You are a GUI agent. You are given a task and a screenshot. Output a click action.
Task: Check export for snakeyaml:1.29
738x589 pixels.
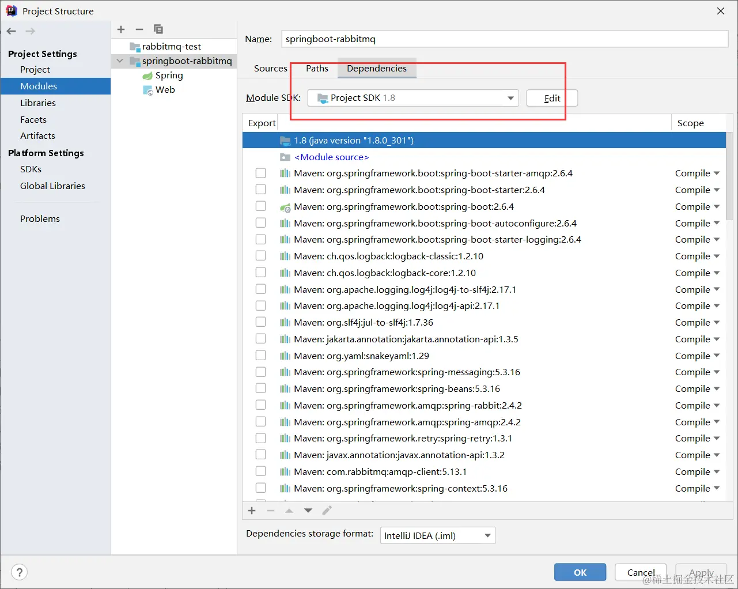click(x=261, y=356)
